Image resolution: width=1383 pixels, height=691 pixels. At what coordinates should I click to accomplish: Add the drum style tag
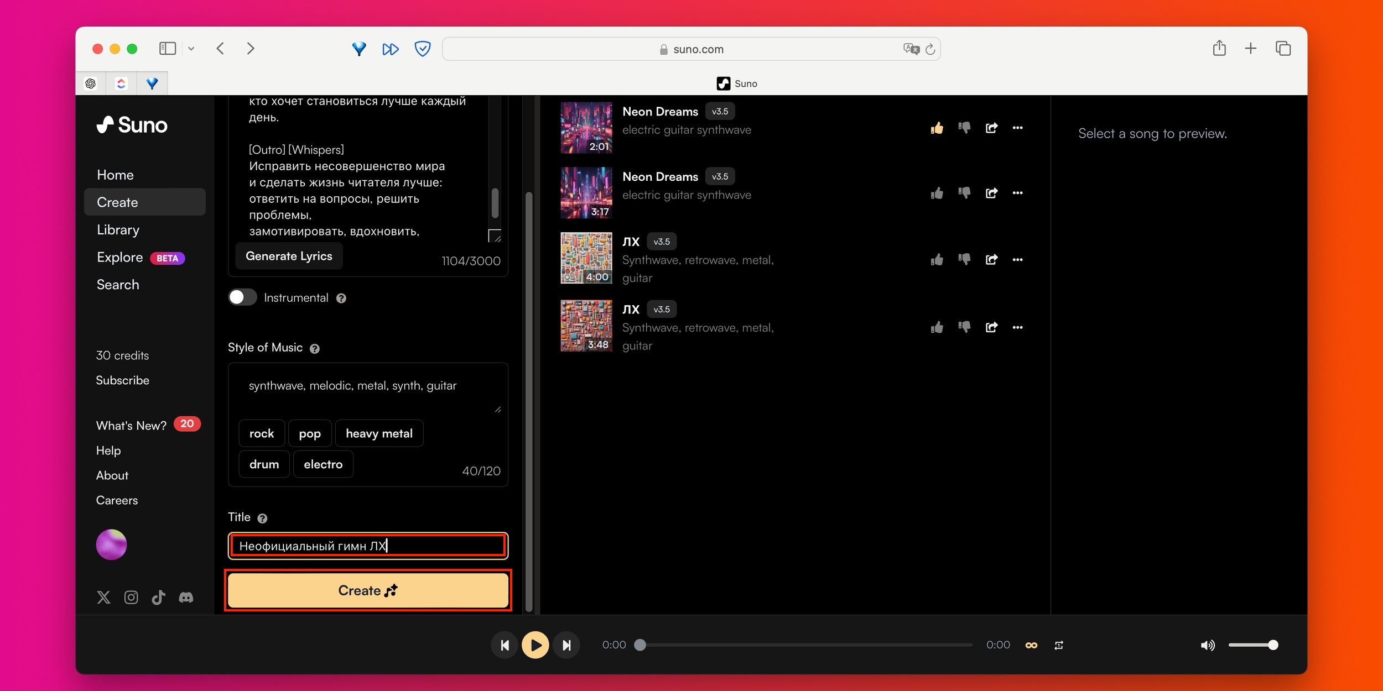(264, 464)
